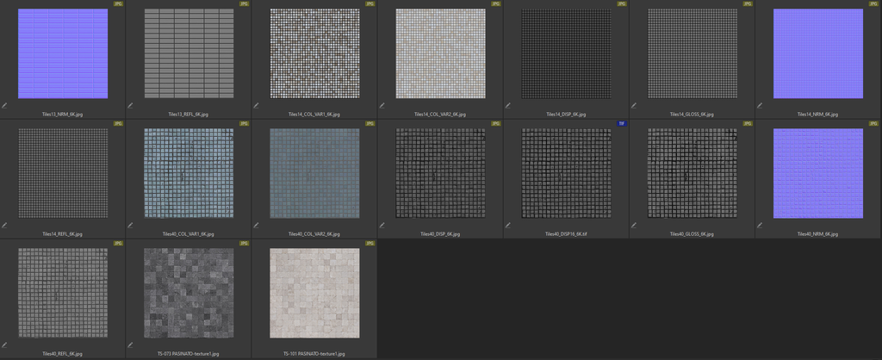
Task: Click the Tiles40_DISP16_6K.tif file name label
Action: click(566, 233)
